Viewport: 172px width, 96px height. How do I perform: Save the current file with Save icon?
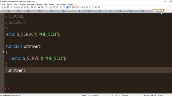[5, 7]
